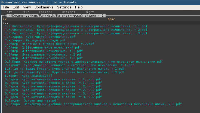
Task: Select Фихтенгольц т.1.pdf file
Action: pos(76,26)
